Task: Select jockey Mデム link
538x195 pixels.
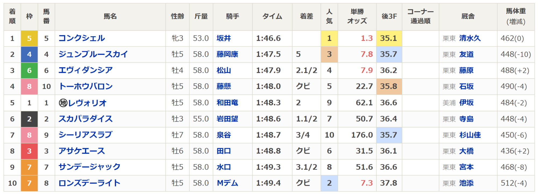Action: pos(227,183)
